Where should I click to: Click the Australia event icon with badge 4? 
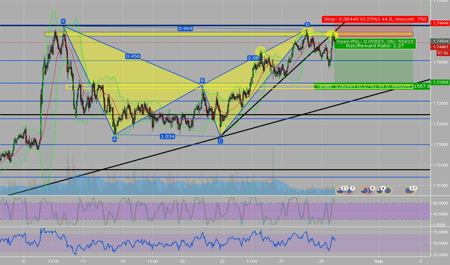point(380,190)
